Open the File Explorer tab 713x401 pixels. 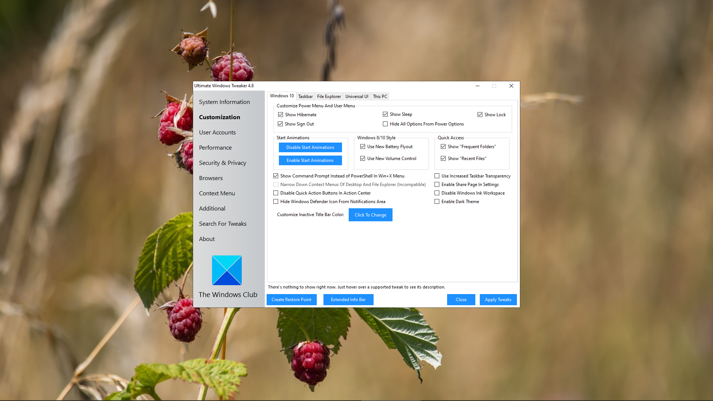coord(329,96)
